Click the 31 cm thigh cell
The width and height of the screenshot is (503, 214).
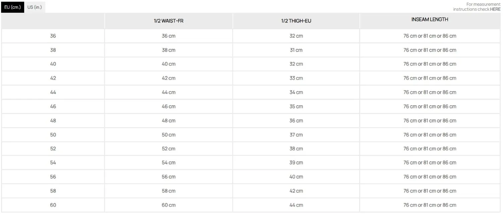pyautogui.click(x=296, y=50)
